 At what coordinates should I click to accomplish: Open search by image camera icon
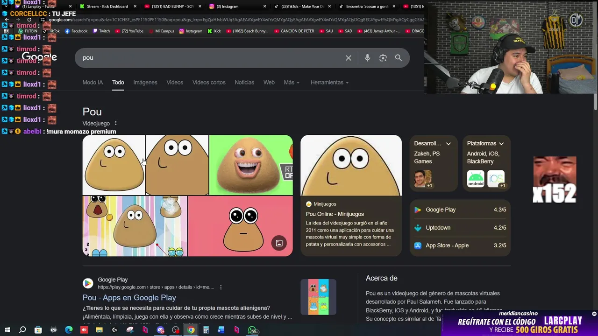click(x=383, y=58)
